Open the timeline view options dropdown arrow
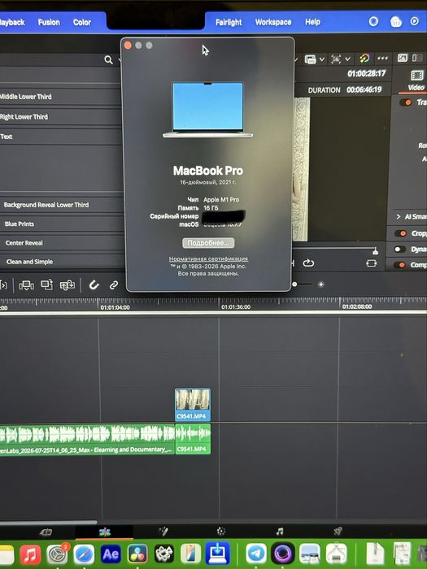427x569 pixels. (x=322, y=59)
